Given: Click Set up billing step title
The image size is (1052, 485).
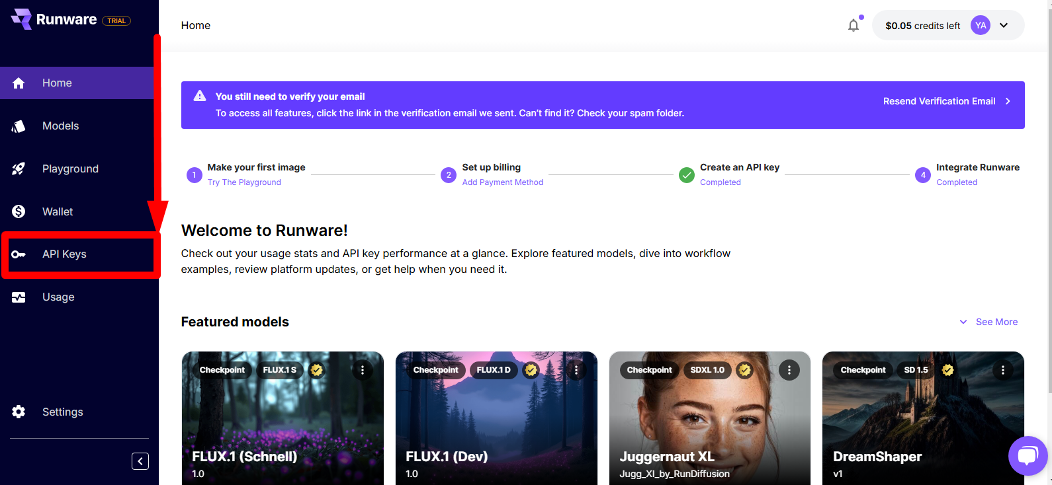Looking at the screenshot, I should 492,167.
